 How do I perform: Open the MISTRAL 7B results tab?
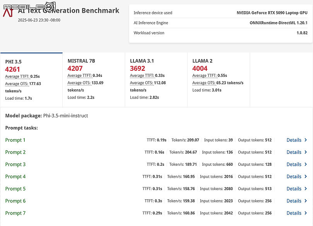click(x=94, y=80)
